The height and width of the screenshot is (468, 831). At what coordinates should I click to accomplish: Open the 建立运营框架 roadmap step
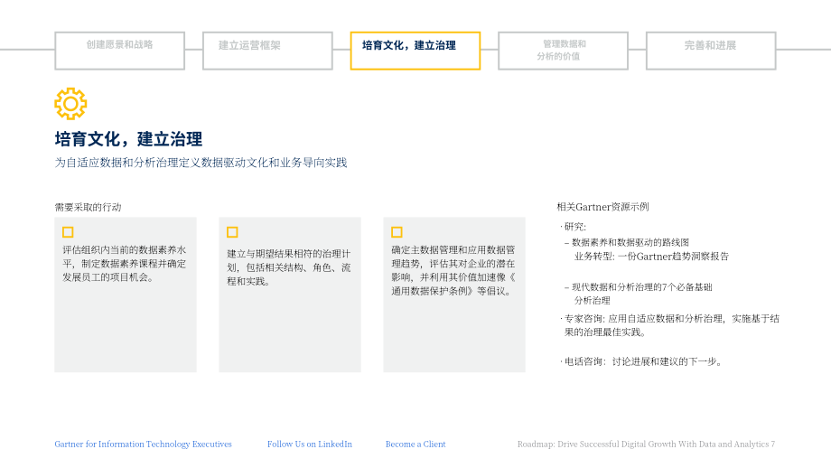pyautogui.click(x=267, y=51)
